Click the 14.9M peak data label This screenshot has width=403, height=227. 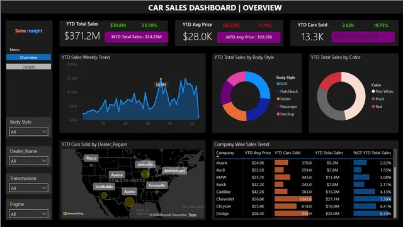coord(161,84)
